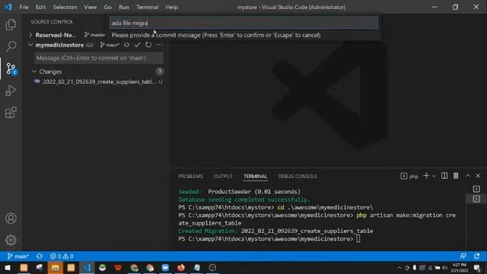Switch to the Debug Console tab

coord(298,176)
